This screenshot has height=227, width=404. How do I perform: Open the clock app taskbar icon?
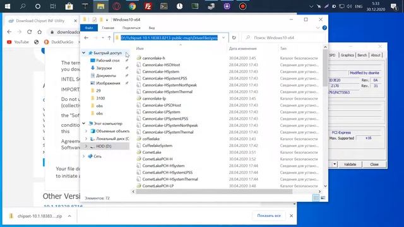point(179,6)
